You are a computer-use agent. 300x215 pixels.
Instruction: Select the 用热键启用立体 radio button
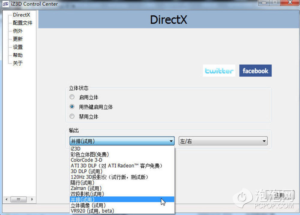pos(72,107)
